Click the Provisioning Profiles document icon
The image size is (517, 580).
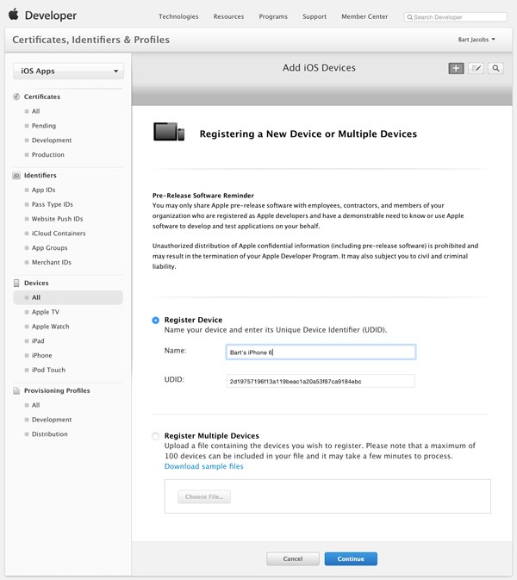[x=16, y=390]
